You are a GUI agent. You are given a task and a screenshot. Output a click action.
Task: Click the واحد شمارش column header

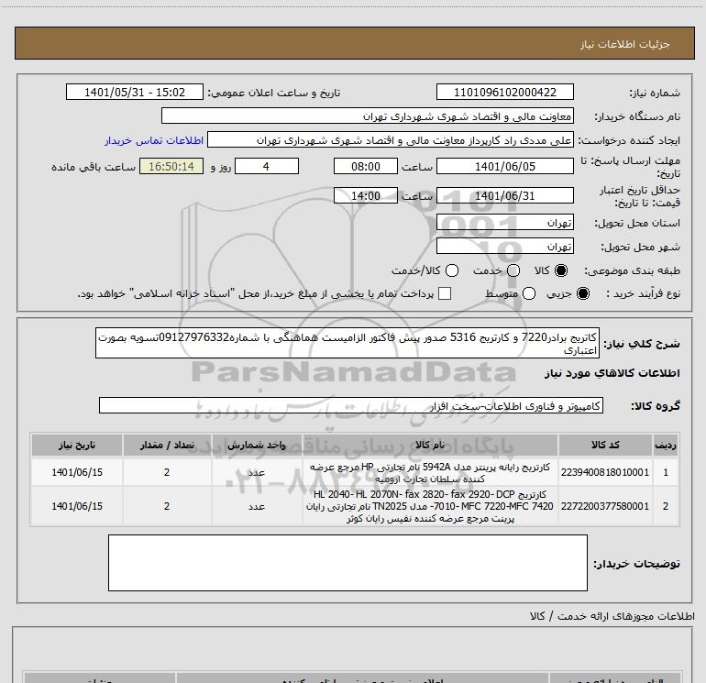coord(257,446)
